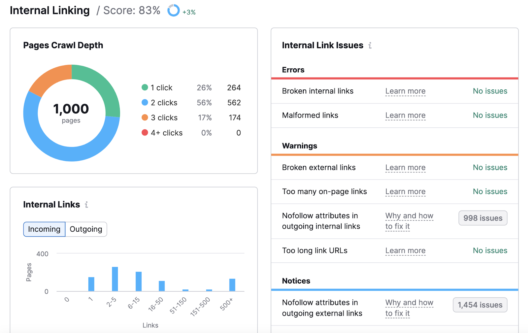Viewport: 528px width, 333px height.
Task: Open the 998 issues list for nofollow internal links
Action: click(482, 218)
